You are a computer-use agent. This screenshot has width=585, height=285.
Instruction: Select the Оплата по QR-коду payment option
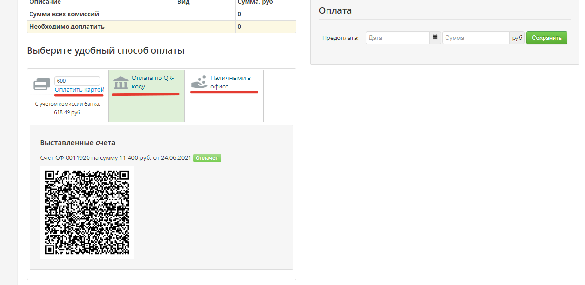[x=146, y=96]
